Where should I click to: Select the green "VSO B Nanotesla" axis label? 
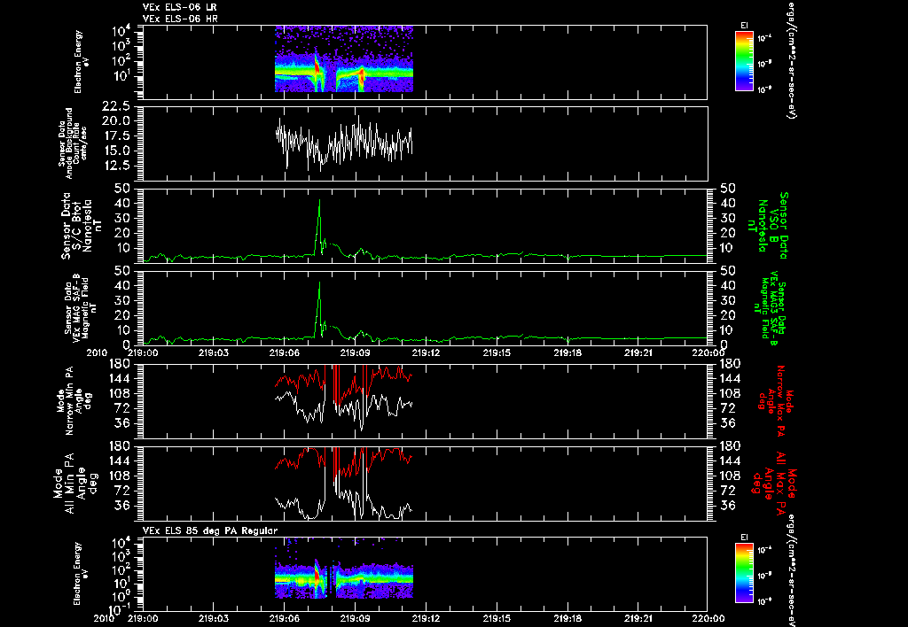coord(769,226)
